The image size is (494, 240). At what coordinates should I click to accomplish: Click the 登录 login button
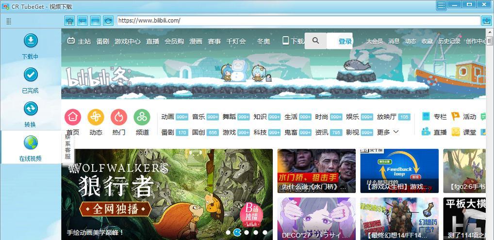pos(345,41)
